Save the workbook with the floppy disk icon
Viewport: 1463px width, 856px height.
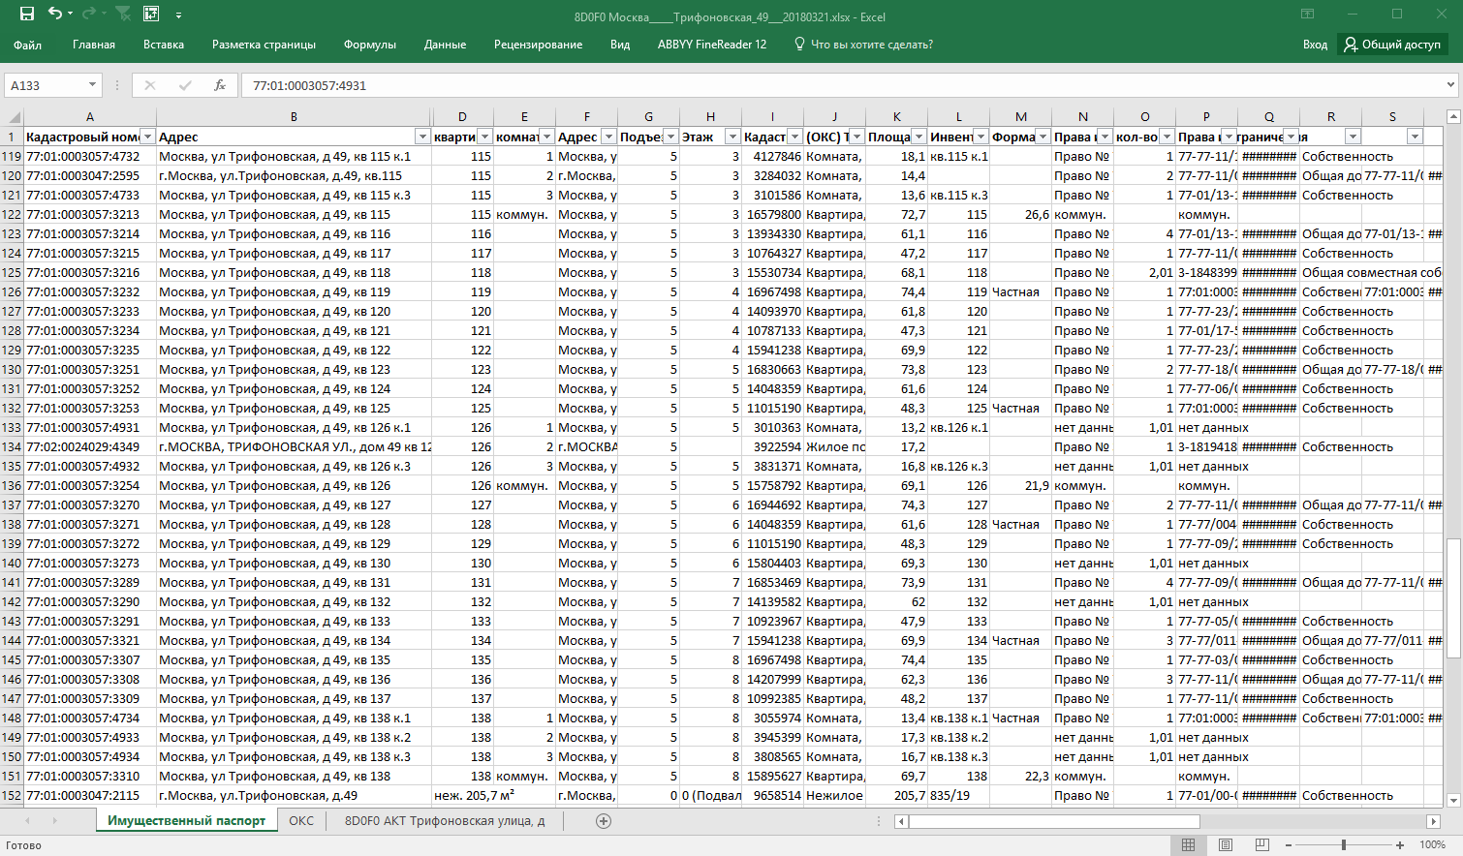(27, 14)
